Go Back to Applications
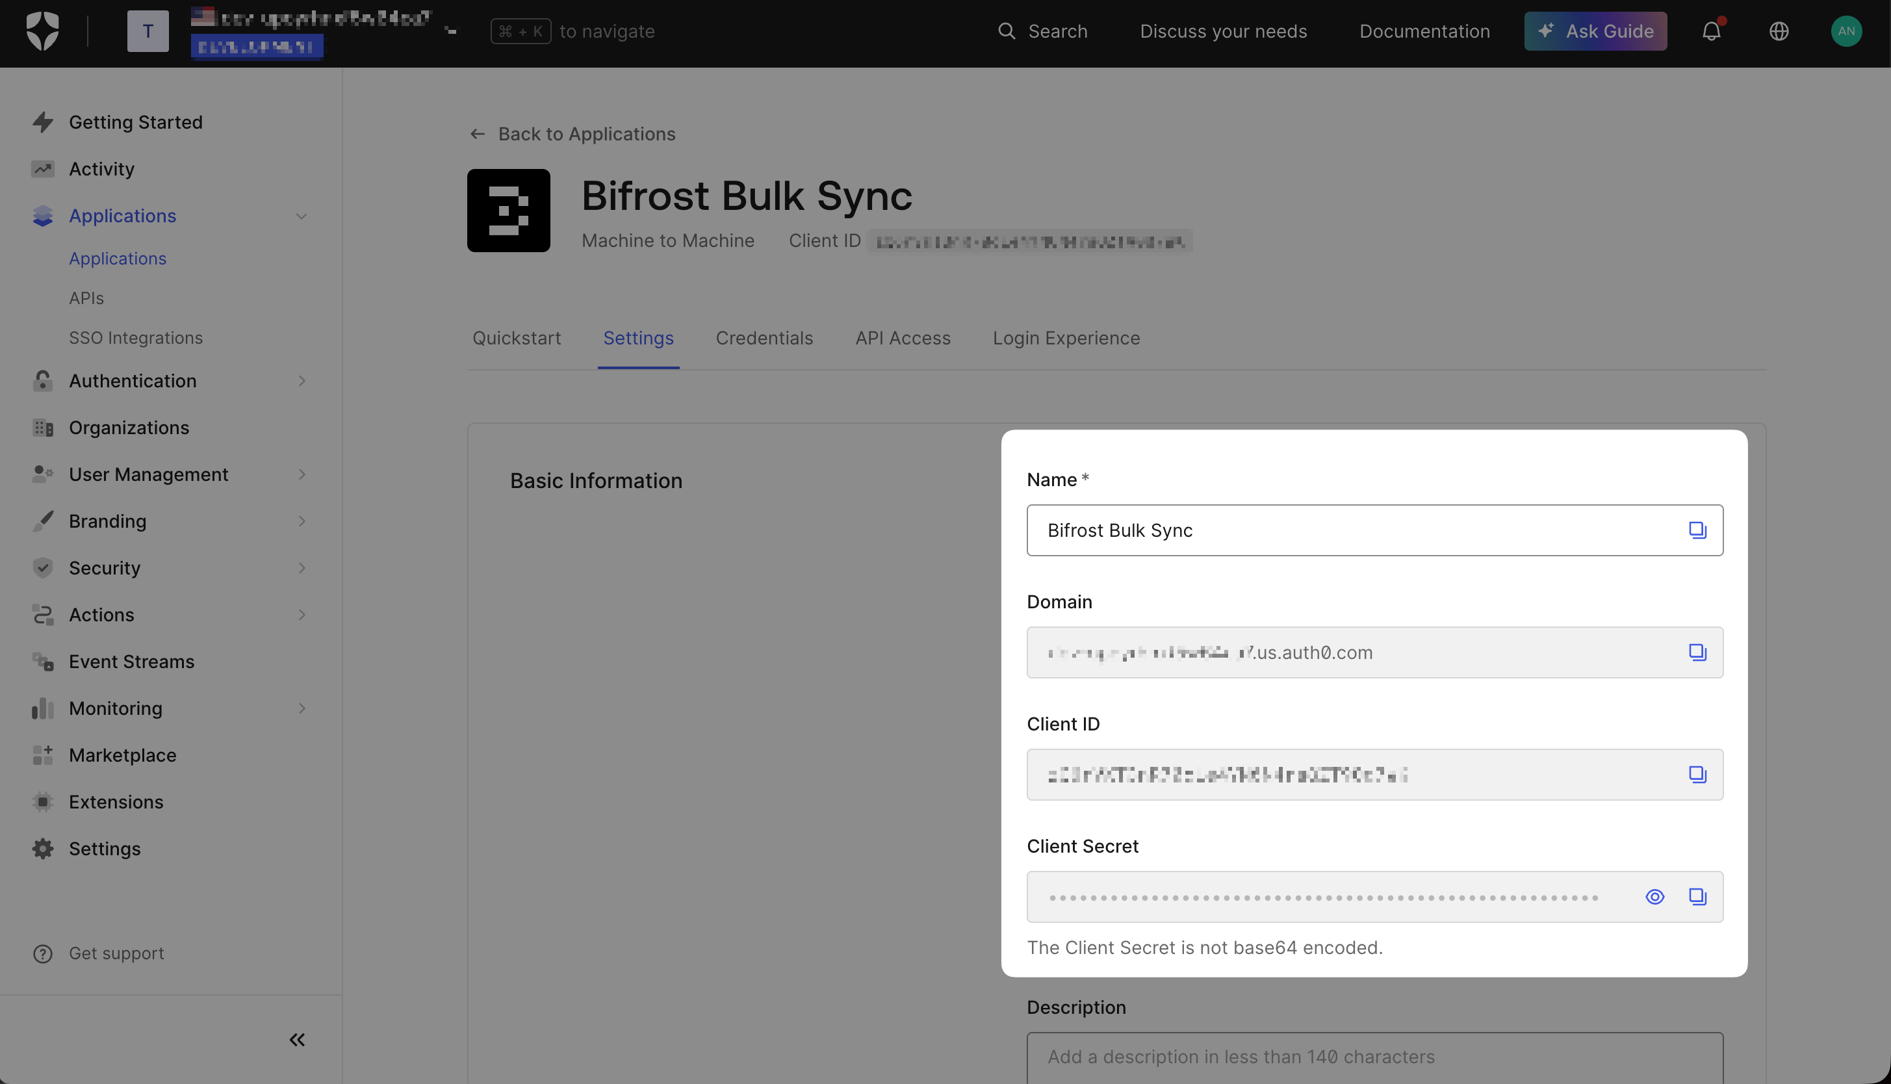Viewport: 1891px width, 1084px height. coord(572,134)
